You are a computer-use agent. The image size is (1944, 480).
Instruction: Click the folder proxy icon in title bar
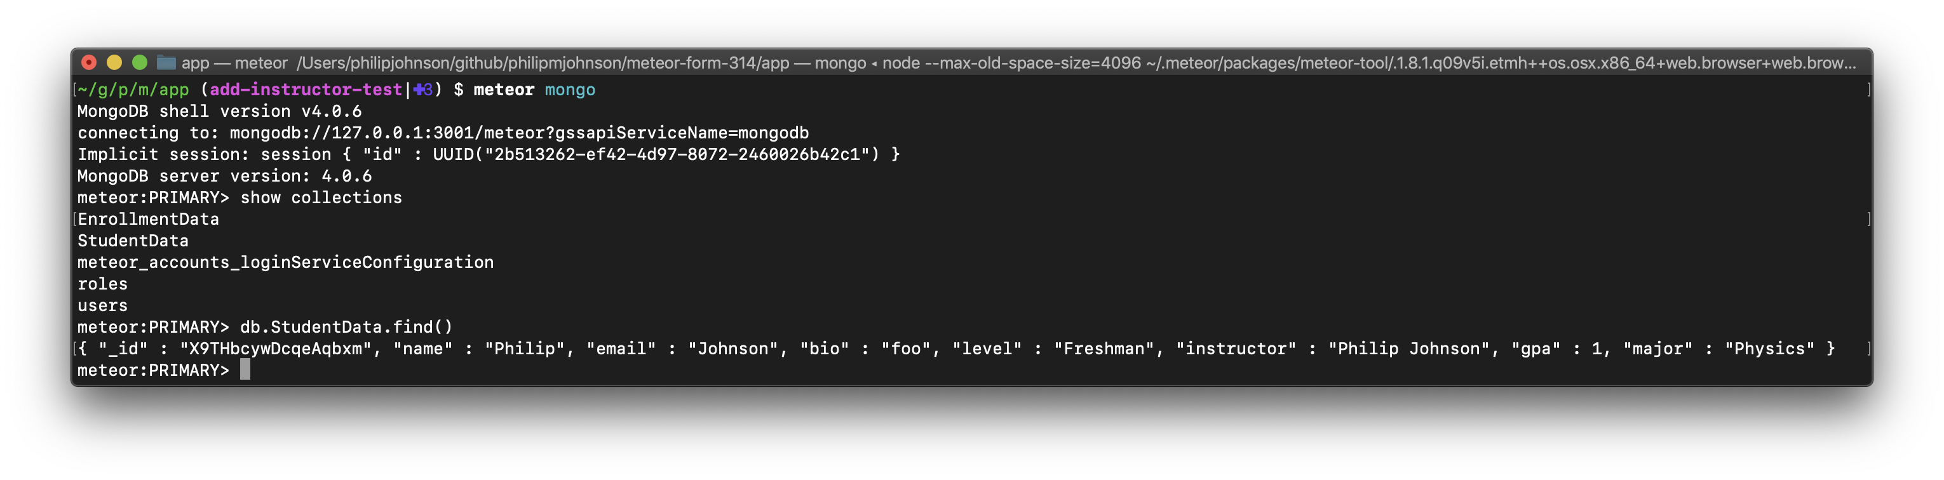pyautogui.click(x=166, y=63)
